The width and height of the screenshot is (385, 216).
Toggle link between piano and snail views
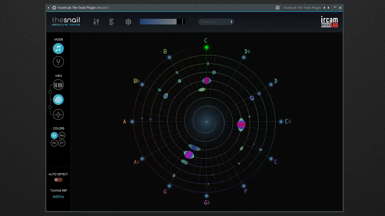tap(50, 92)
